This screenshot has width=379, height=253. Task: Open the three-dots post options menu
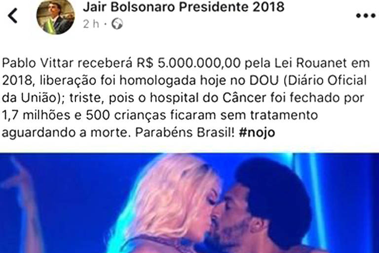[x=366, y=16]
